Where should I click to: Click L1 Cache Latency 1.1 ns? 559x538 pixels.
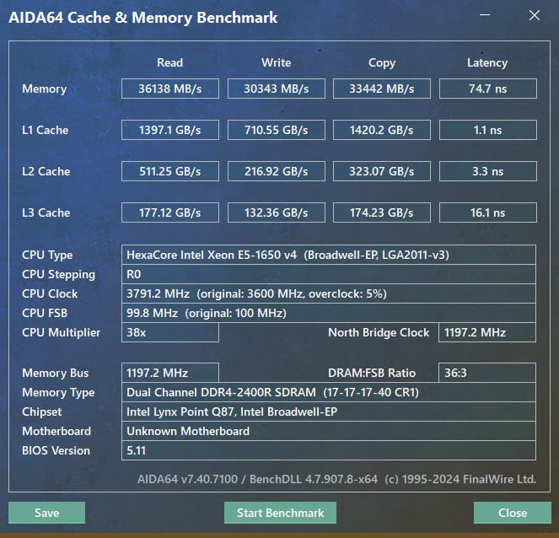tap(487, 130)
